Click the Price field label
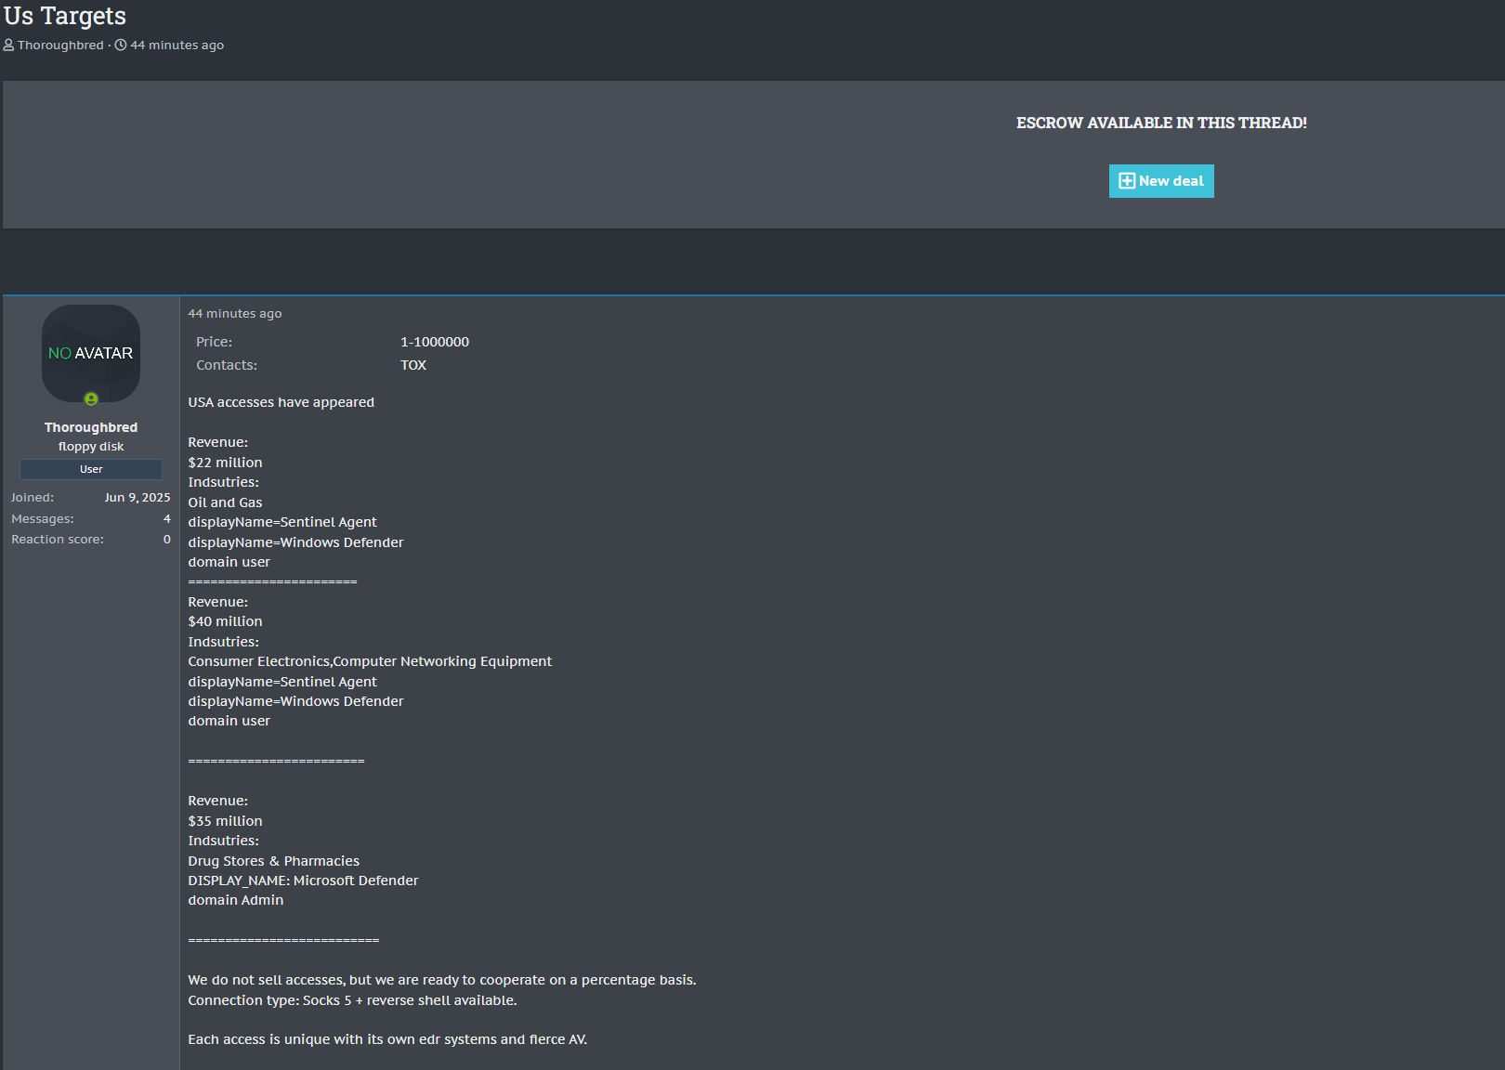 (214, 342)
